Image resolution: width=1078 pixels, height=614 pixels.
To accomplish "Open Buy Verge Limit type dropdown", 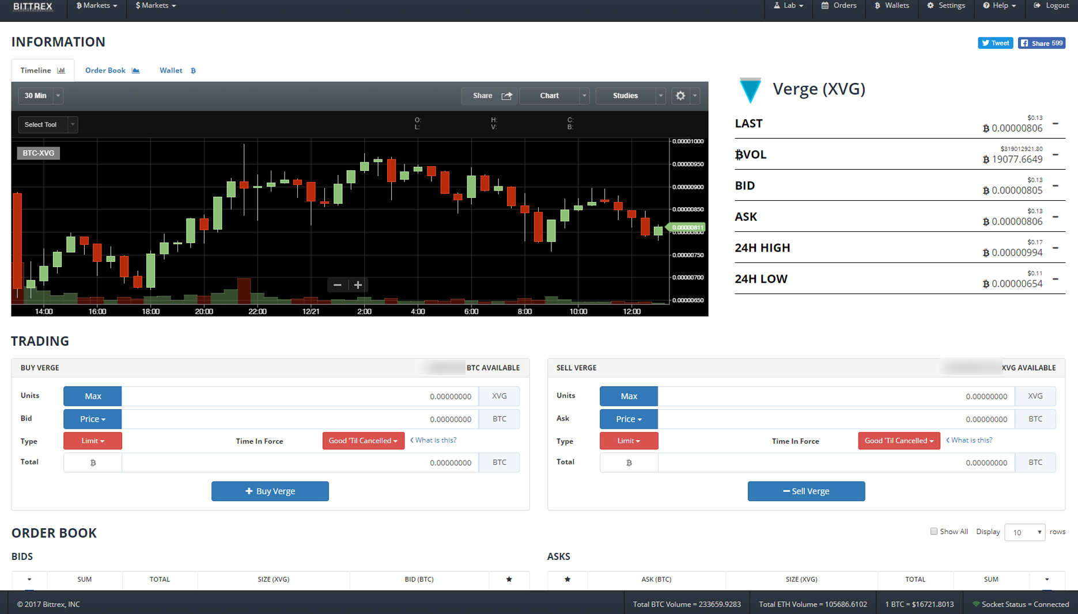I will click(93, 441).
